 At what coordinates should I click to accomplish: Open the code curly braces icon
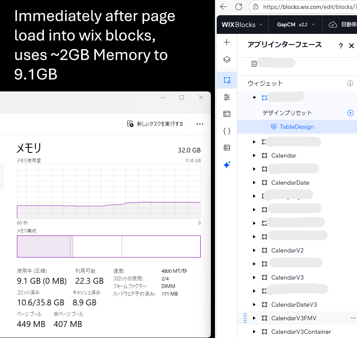point(227,131)
